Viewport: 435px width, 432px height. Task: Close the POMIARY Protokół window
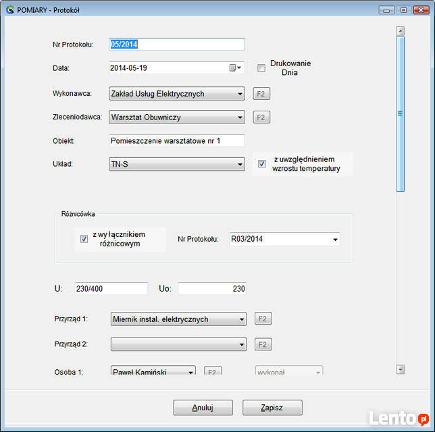(421, 10)
